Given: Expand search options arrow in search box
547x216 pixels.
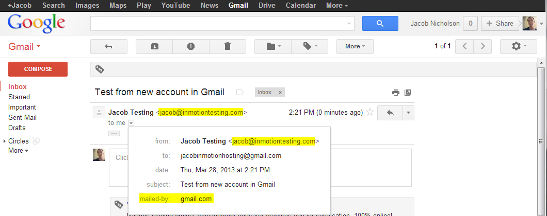Looking at the screenshot, I should (x=349, y=24).
